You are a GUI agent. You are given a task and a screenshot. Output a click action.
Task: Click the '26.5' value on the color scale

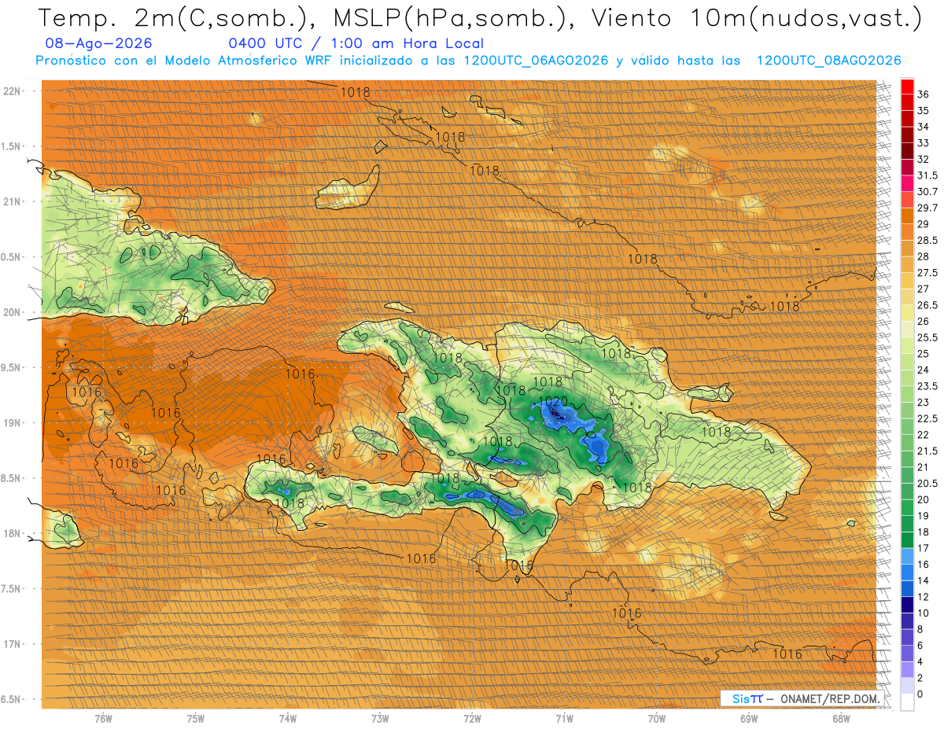click(x=927, y=305)
